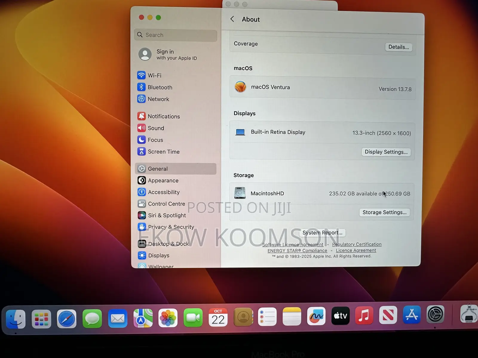Open Regulatory Certification link
478x358 pixels.
click(357, 244)
